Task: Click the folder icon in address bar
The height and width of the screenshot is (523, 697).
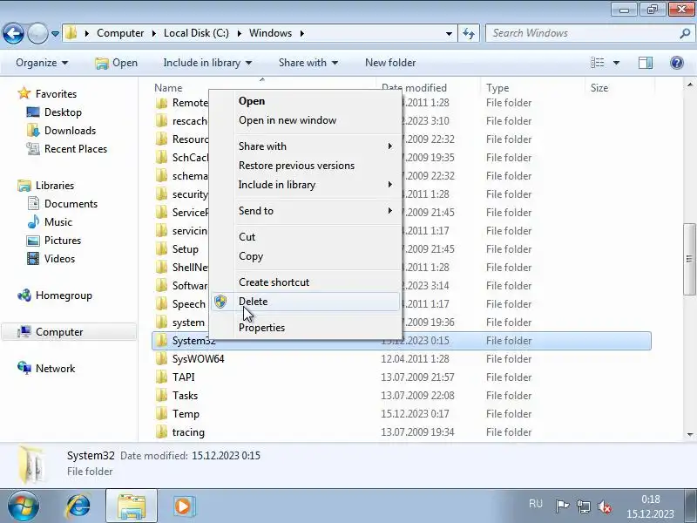Action: 71,33
